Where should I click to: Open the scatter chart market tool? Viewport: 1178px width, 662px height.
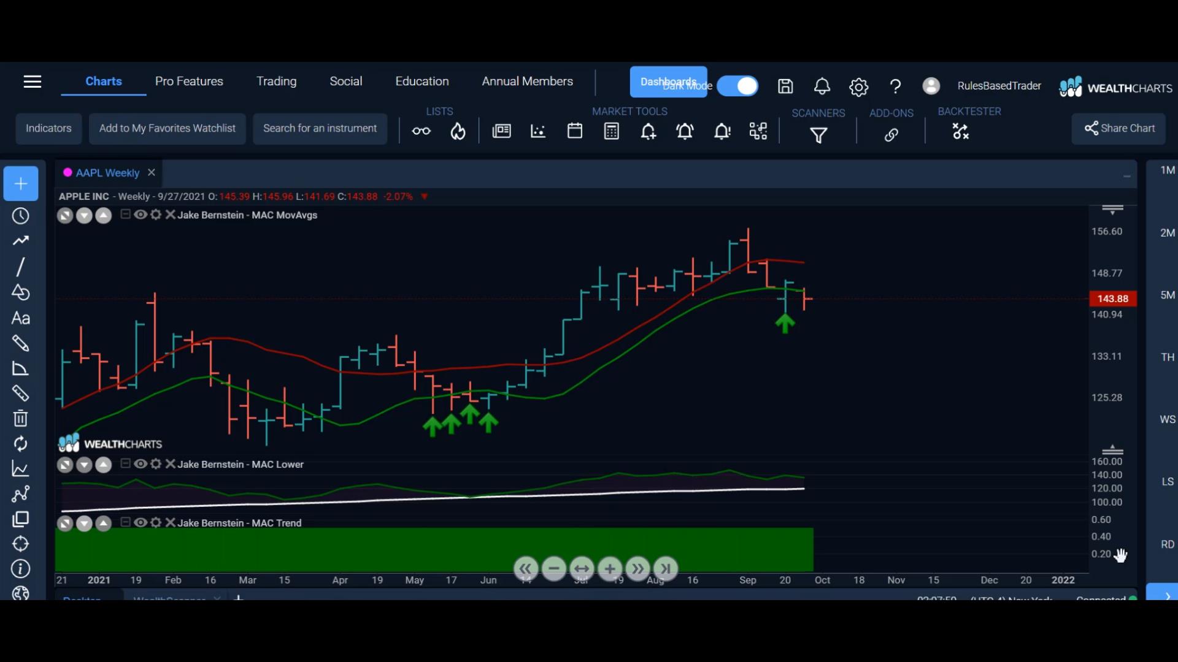[538, 131]
